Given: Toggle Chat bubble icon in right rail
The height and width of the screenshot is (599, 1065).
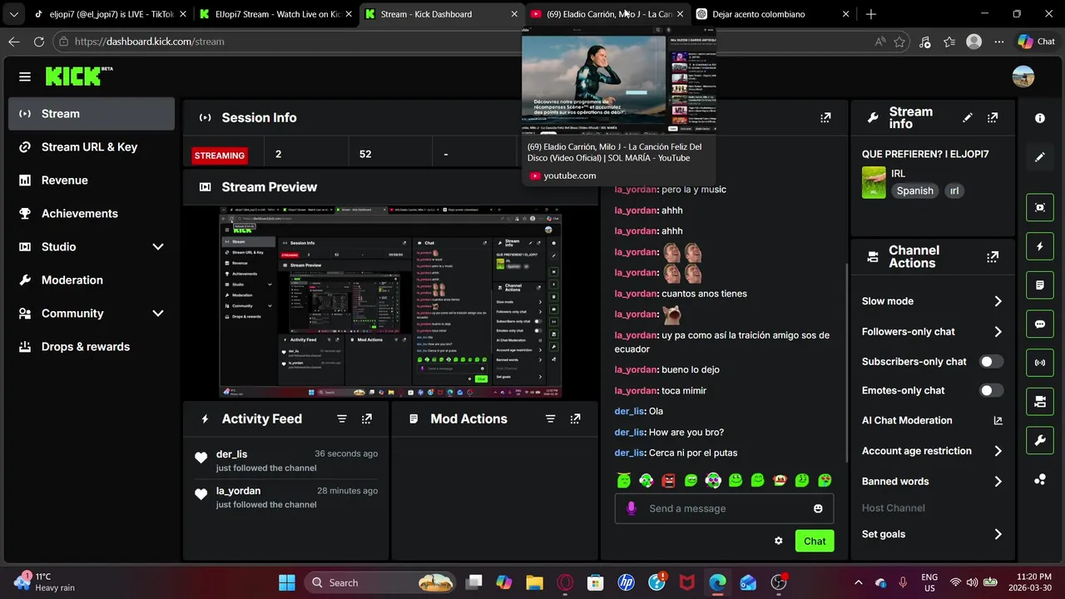Looking at the screenshot, I should coord(1040,324).
